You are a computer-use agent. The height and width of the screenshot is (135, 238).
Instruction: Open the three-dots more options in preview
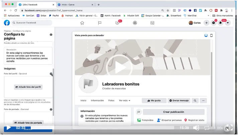pos(203,100)
